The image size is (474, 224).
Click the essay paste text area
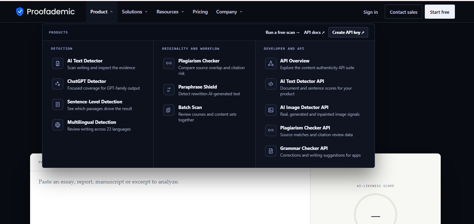[170, 198]
